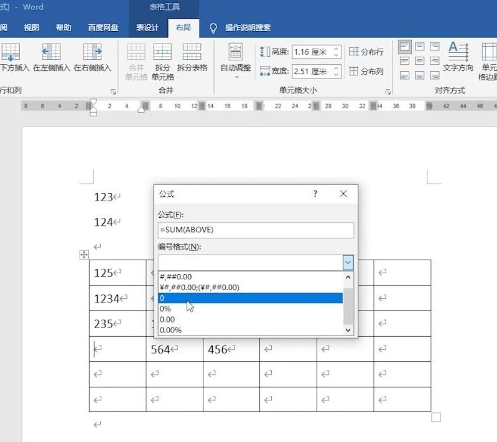The width and height of the screenshot is (497, 442).
Task: Click format list scroll down arrow
Action: (348, 330)
